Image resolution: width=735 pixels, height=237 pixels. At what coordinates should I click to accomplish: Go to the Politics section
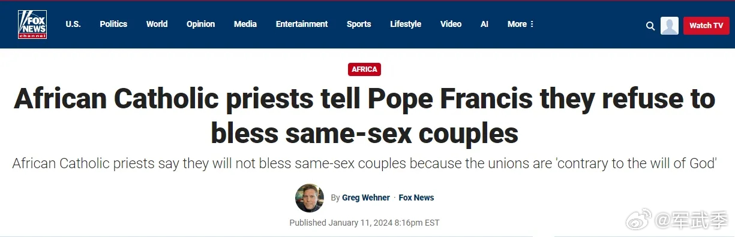[x=113, y=25]
